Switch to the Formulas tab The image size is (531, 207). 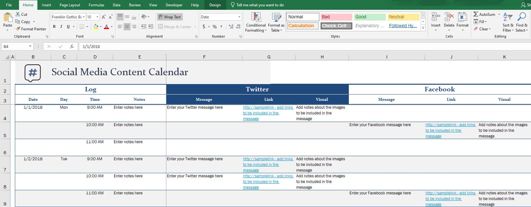point(96,5)
